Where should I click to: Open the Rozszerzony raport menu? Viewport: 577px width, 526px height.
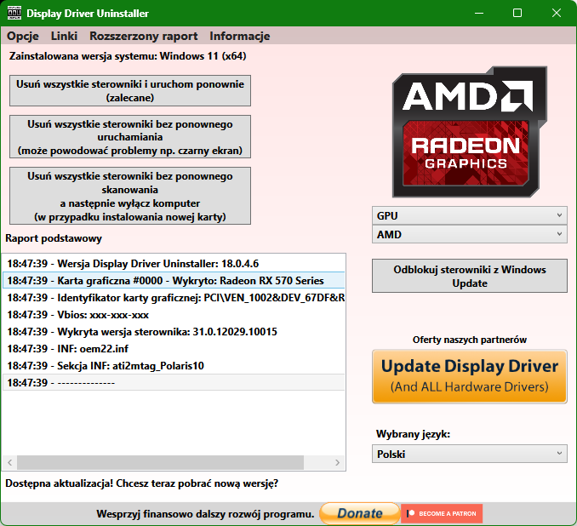[143, 36]
